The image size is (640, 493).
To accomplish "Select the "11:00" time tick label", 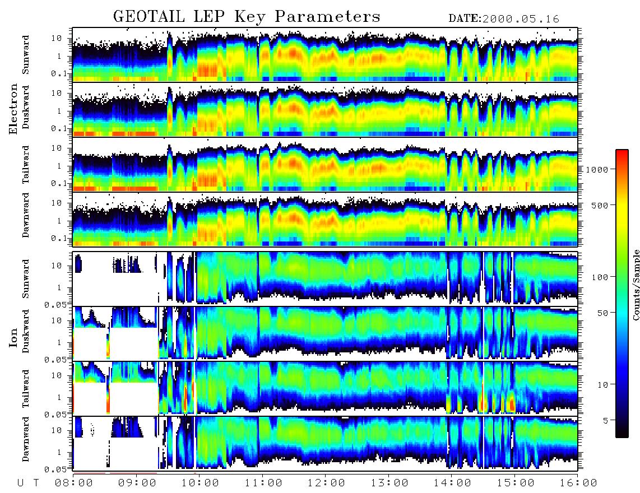I will 263,483.
